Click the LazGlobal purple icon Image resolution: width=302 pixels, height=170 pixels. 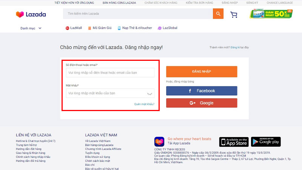tap(159, 28)
